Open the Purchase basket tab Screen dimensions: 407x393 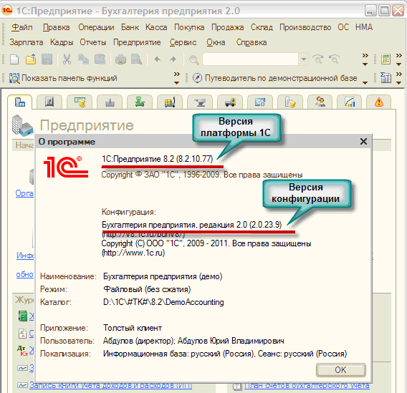click(110, 102)
